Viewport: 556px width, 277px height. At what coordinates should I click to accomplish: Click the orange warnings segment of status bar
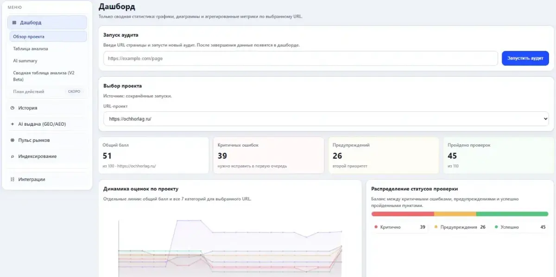click(x=455, y=214)
